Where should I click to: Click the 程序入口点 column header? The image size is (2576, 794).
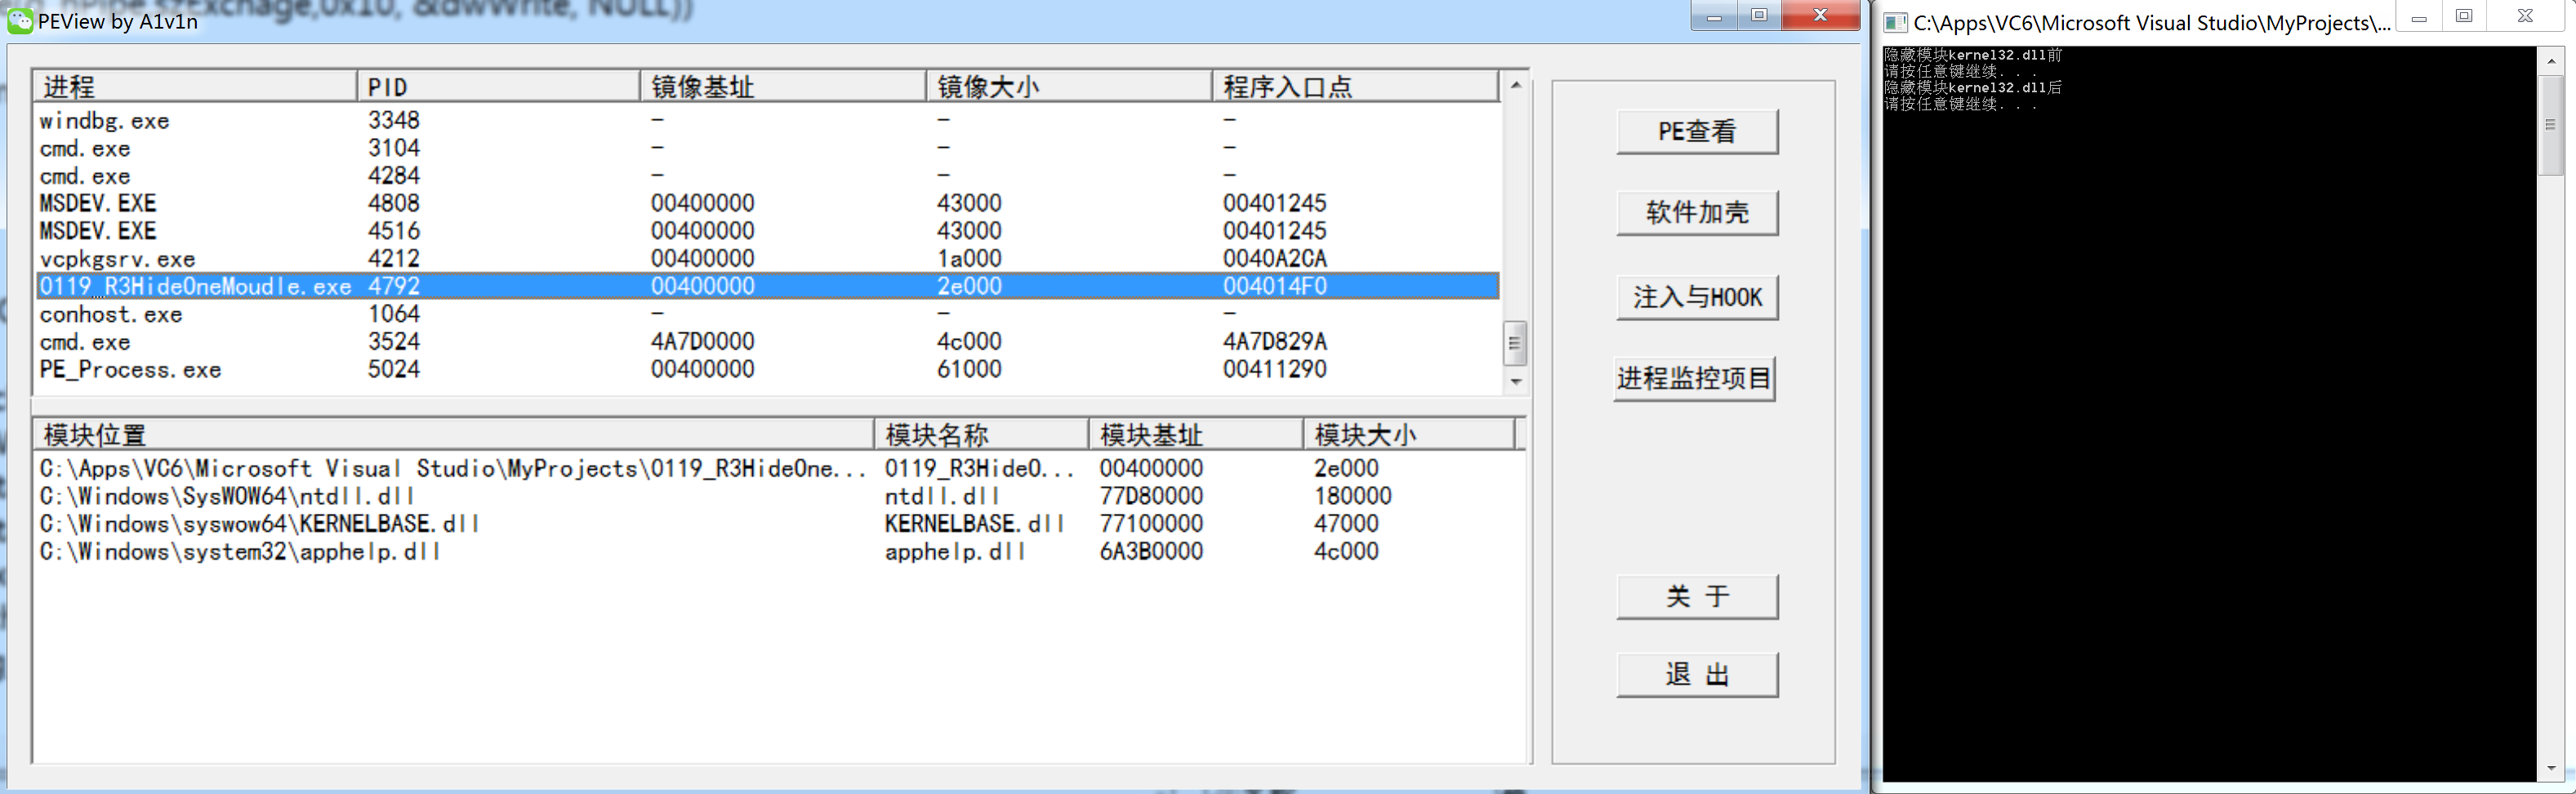click(x=1356, y=87)
